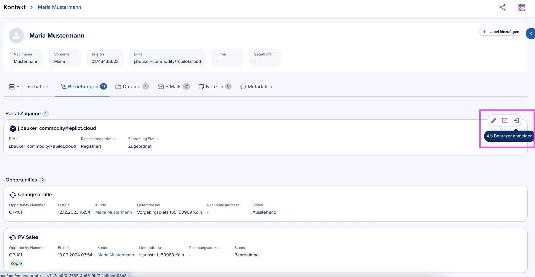Click the Telefon value 01743435523
The height and width of the screenshot is (277, 535).
105,62
